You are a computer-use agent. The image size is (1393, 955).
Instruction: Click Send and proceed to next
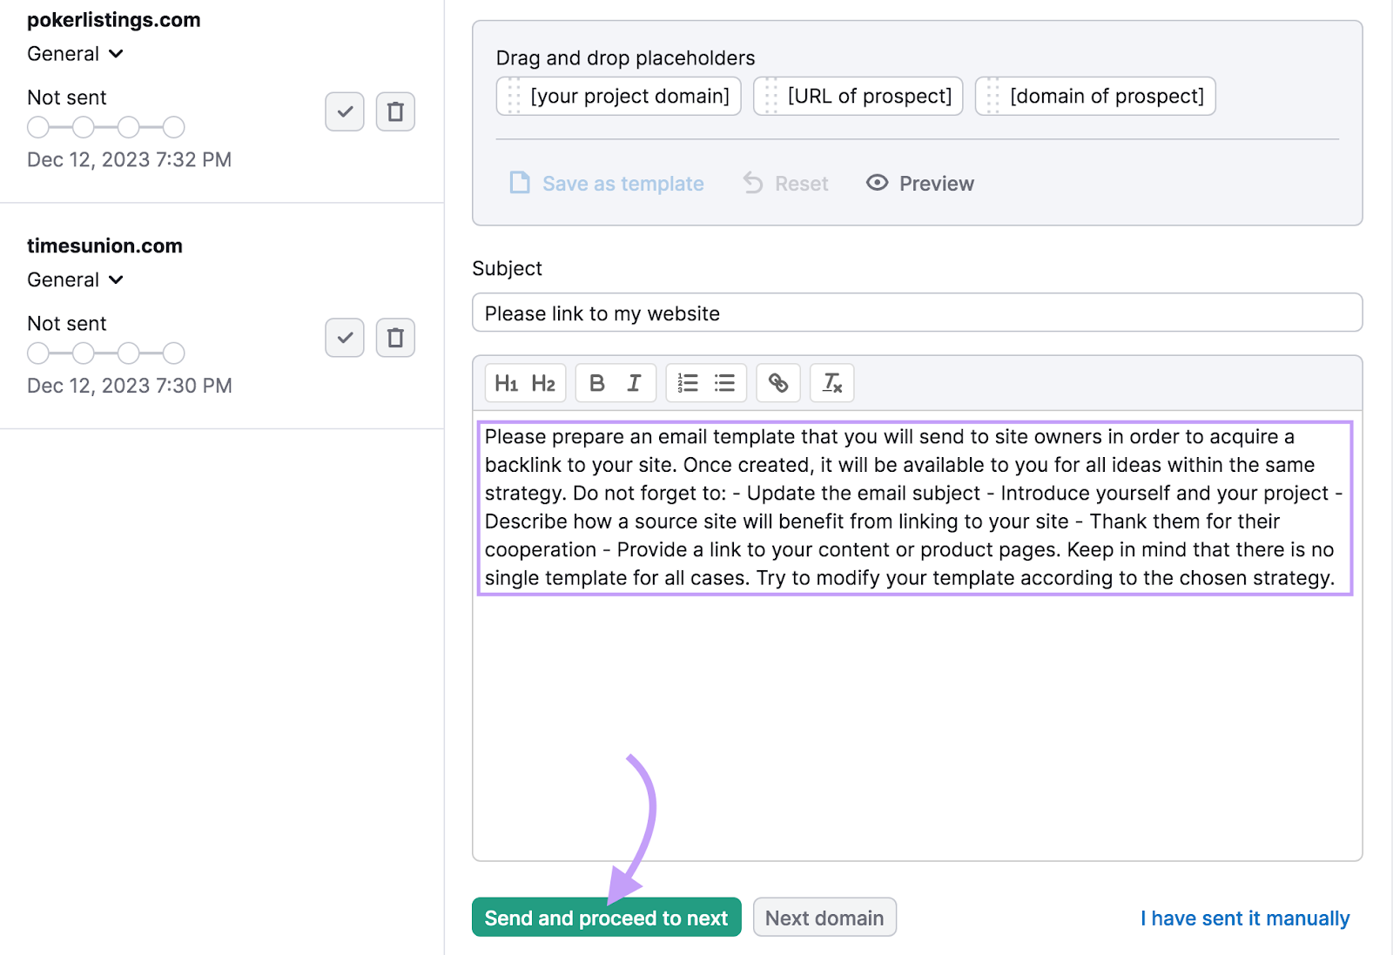click(x=606, y=917)
